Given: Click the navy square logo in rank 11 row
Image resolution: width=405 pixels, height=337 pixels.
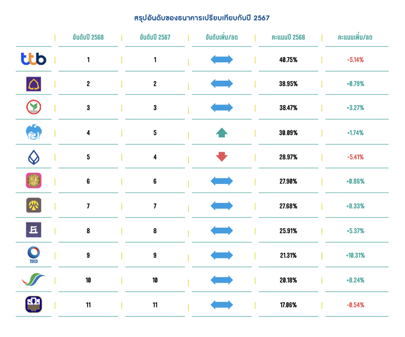Looking at the screenshot, I should coord(34,304).
